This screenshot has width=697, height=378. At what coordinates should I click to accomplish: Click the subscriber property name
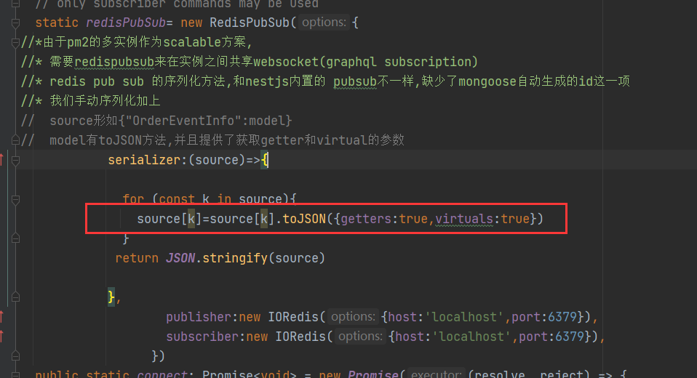(202, 337)
